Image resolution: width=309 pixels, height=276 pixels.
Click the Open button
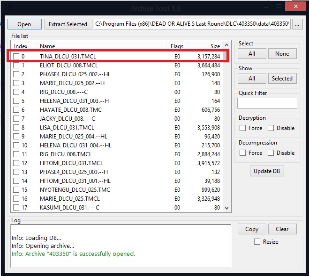point(24,24)
